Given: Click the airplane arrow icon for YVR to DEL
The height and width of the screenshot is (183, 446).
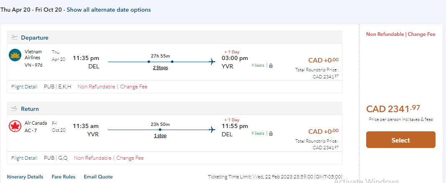Looking at the screenshot, I should click(x=212, y=130).
